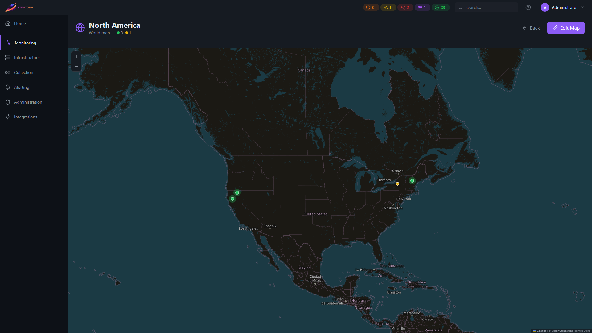Open the purple badge showing 1
The image size is (592, 333).
point(422,7)
